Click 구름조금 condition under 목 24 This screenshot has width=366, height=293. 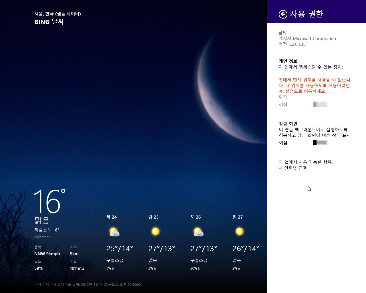click(x=115, y=261)
